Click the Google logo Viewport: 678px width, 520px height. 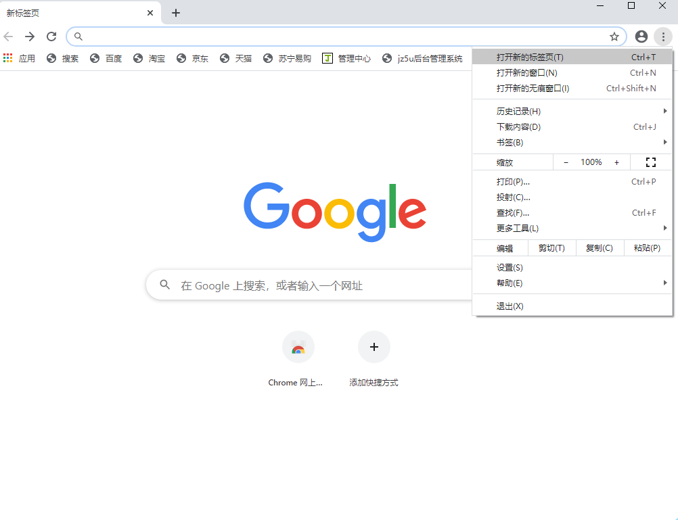click(335, 212)
